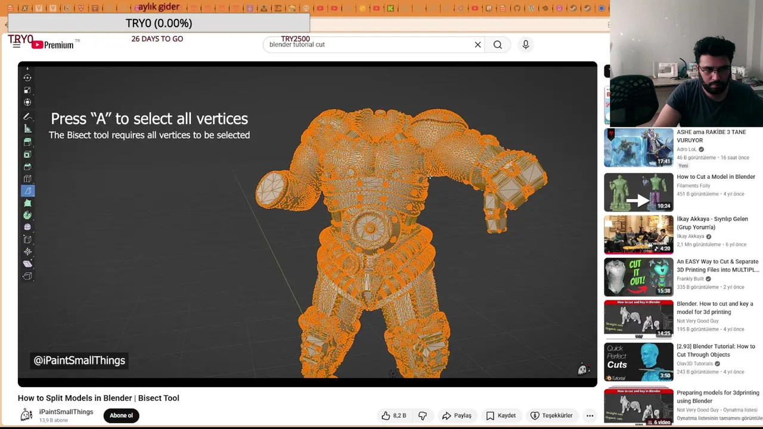763x429 pixels.
Task: Open 'An EASY Way to Cut & Separate' title
Action: point(718,266)
